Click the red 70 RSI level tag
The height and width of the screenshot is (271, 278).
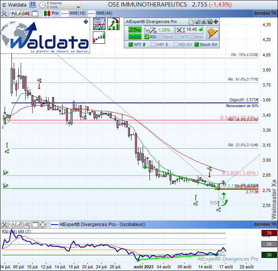coord(269,233)
